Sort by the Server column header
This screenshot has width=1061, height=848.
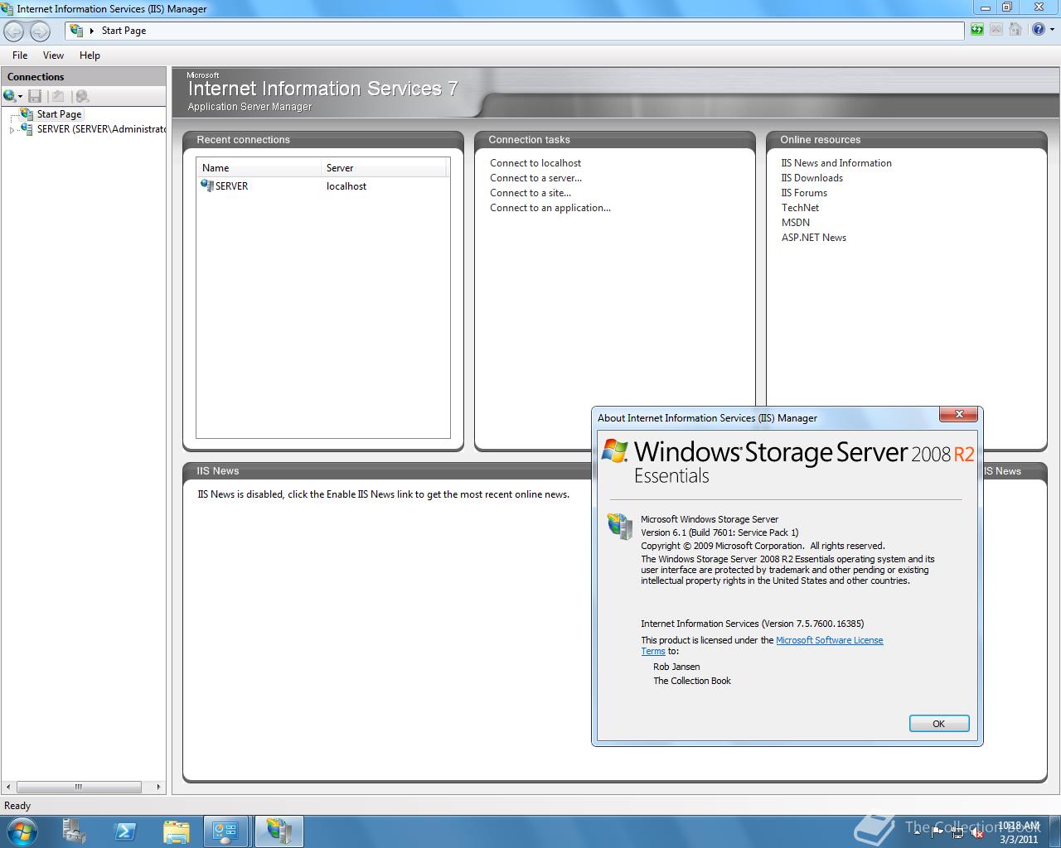384,168
